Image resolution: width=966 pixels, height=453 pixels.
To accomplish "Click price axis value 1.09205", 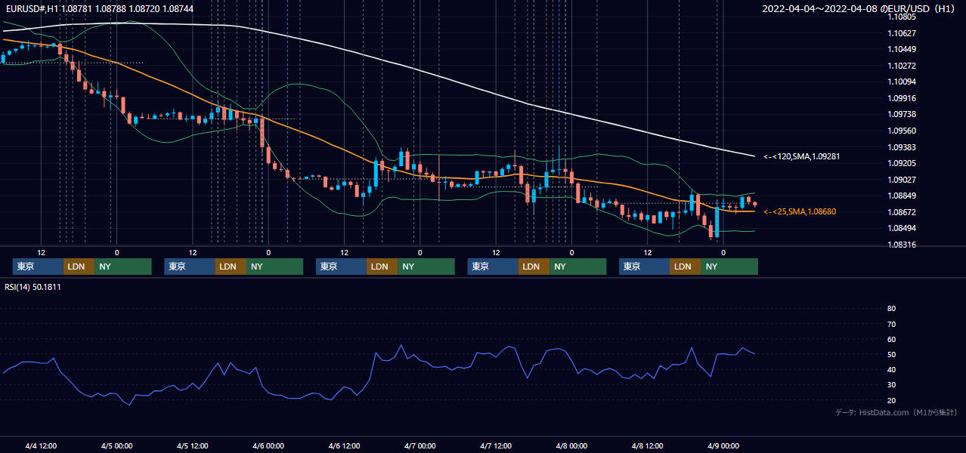I will tap(902, 163).
